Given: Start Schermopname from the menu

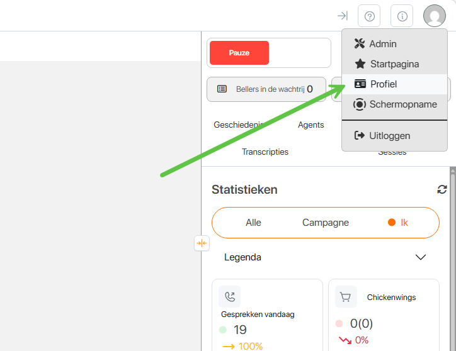Looking at the screenshot, I should [402, 104].
